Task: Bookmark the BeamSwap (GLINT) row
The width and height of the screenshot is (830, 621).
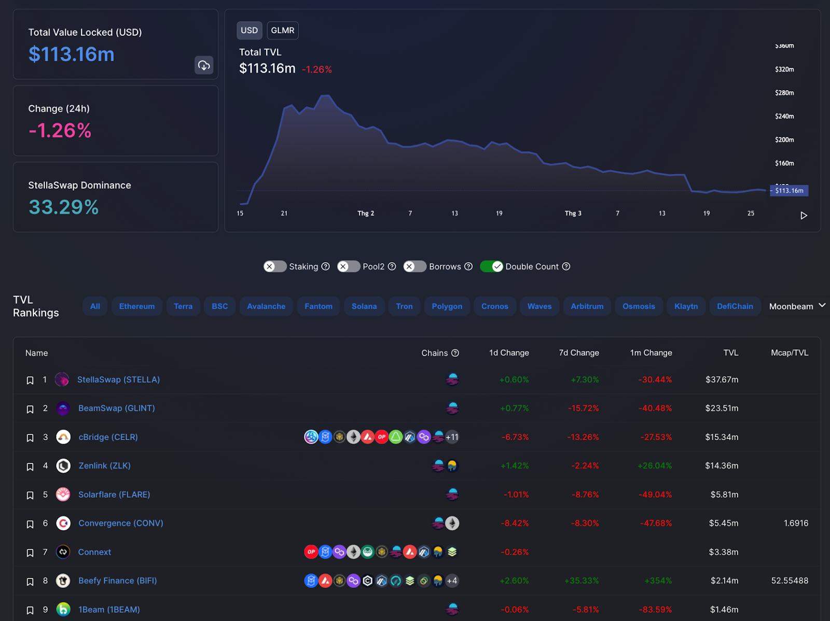Action: pos(30,409)
